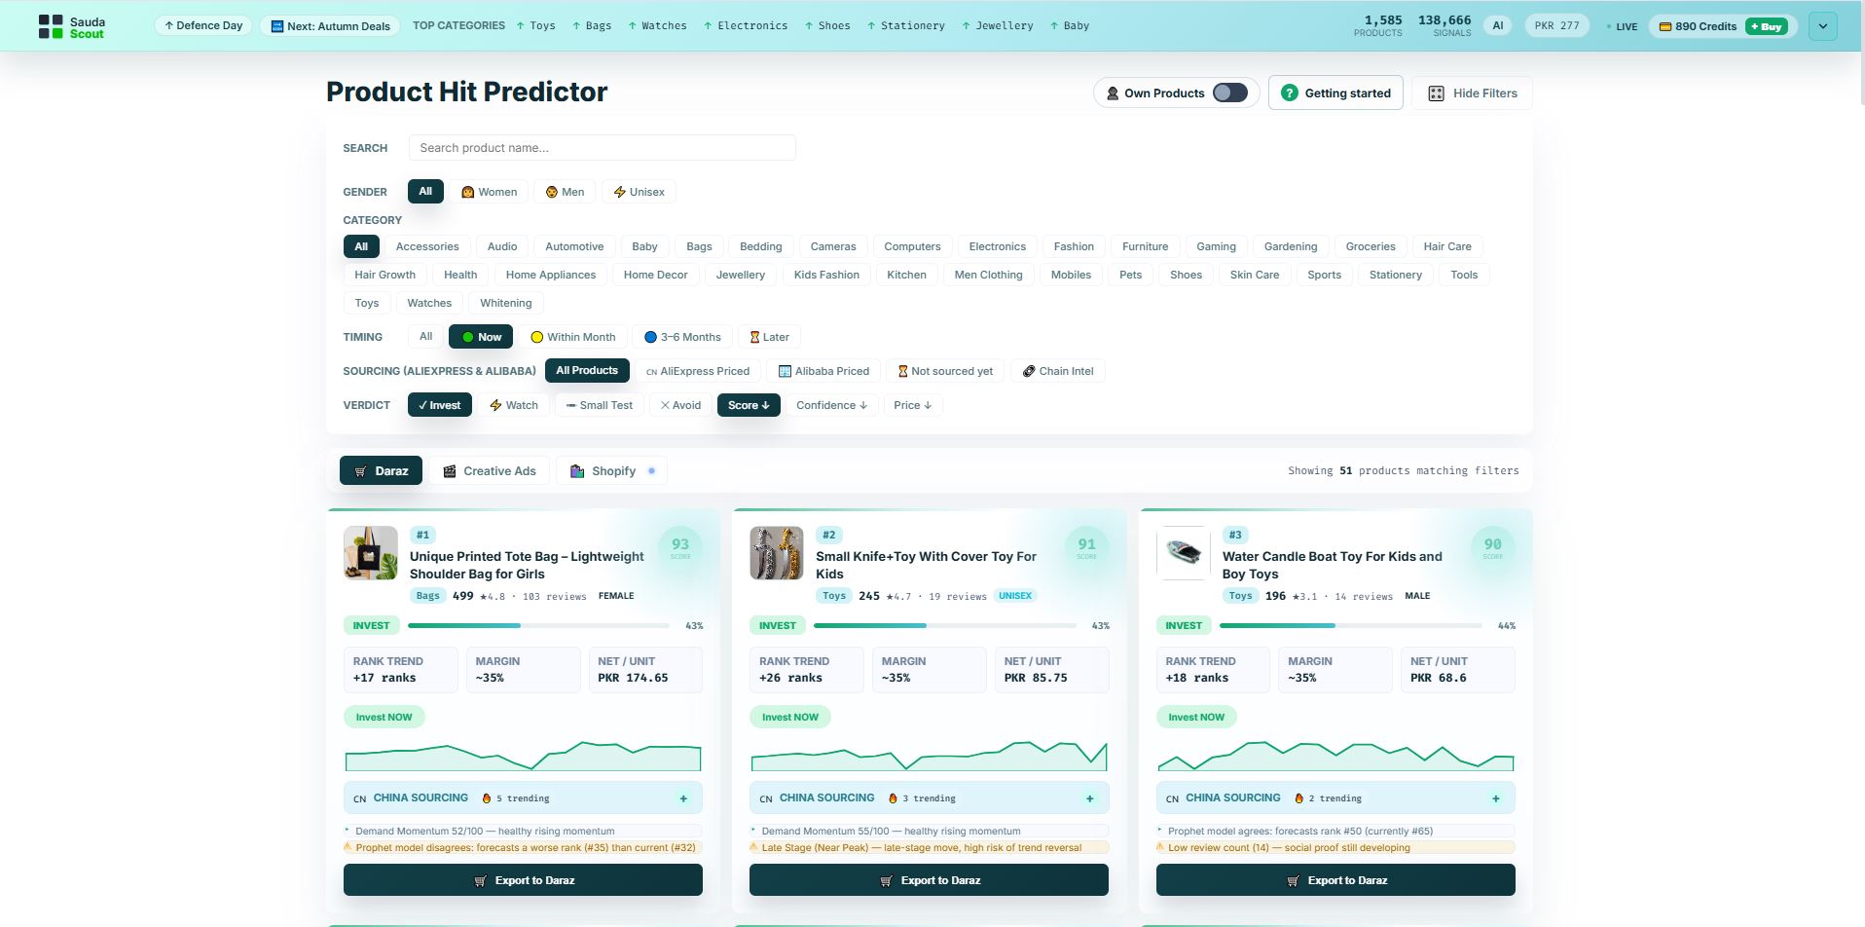Click the fire icon beside '3 trending'

(893, 798)
